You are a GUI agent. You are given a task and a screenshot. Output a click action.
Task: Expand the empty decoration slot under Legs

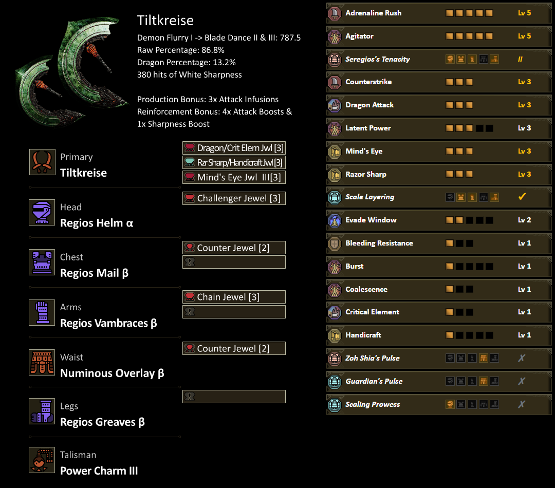(x=234, y=397)
